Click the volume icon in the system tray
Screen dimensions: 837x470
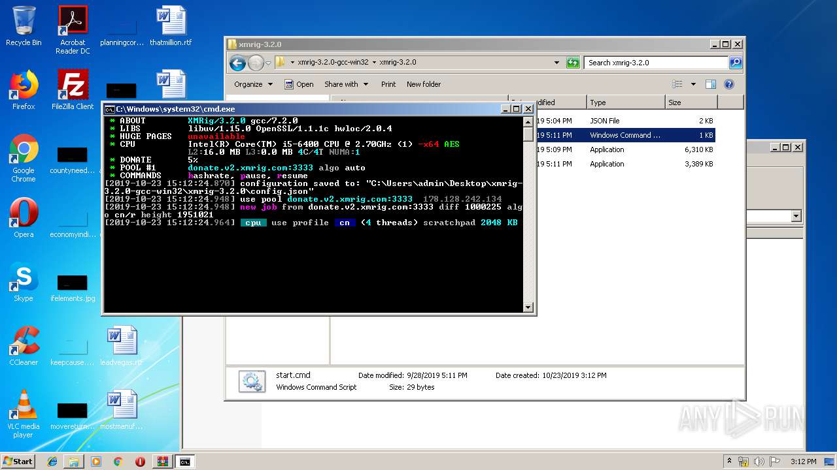point(759,462)
